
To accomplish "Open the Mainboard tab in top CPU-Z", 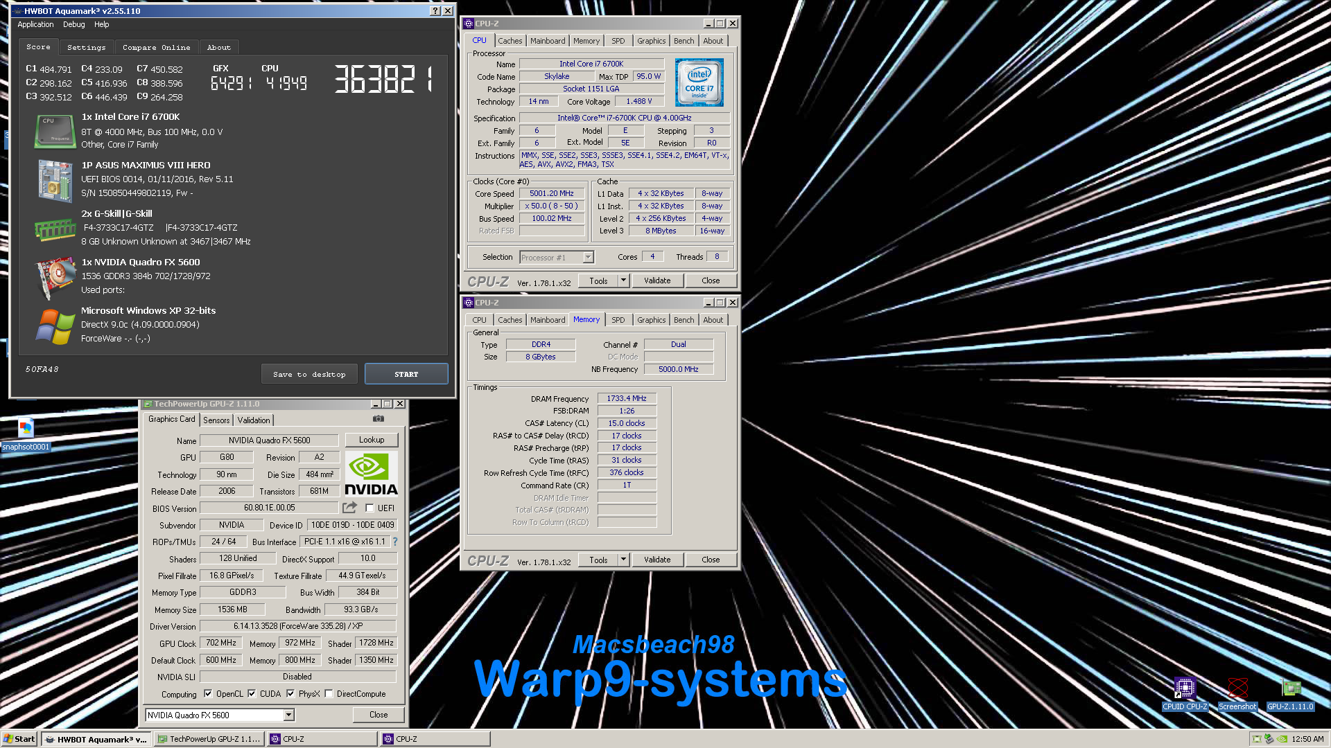I will [548, 41].
